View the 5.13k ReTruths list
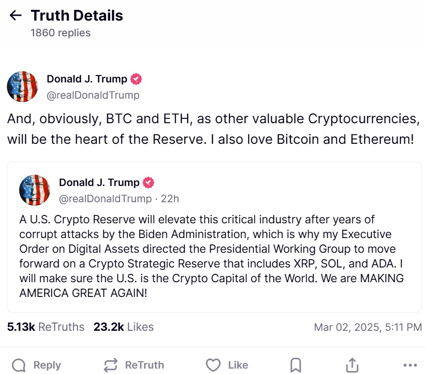This screenshot has height=374, width=425. pyautogui.click(x=46, y=327)
